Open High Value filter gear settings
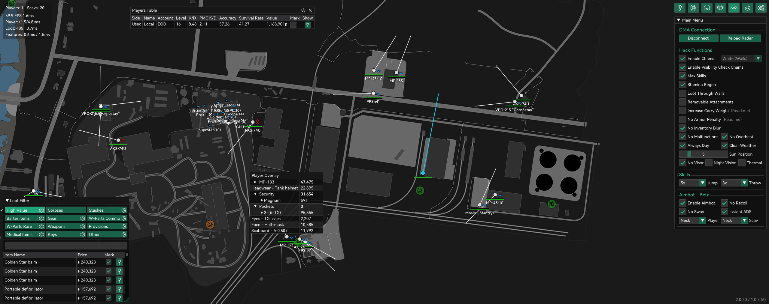The image size is (769, 304). coord(41,210)
